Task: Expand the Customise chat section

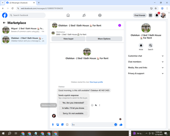Action: coord(146,56)
